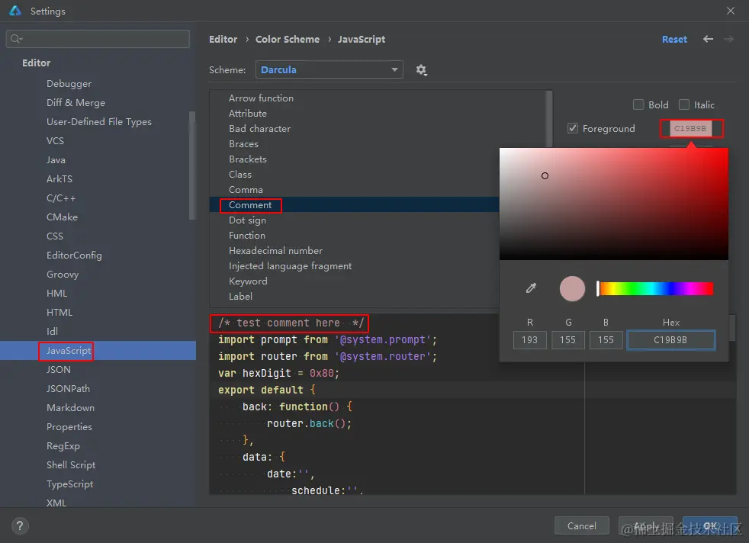This screenshot has height=543, width=749.
Task: Click the eyedropper color pipette icon
Action: (531, 288)
